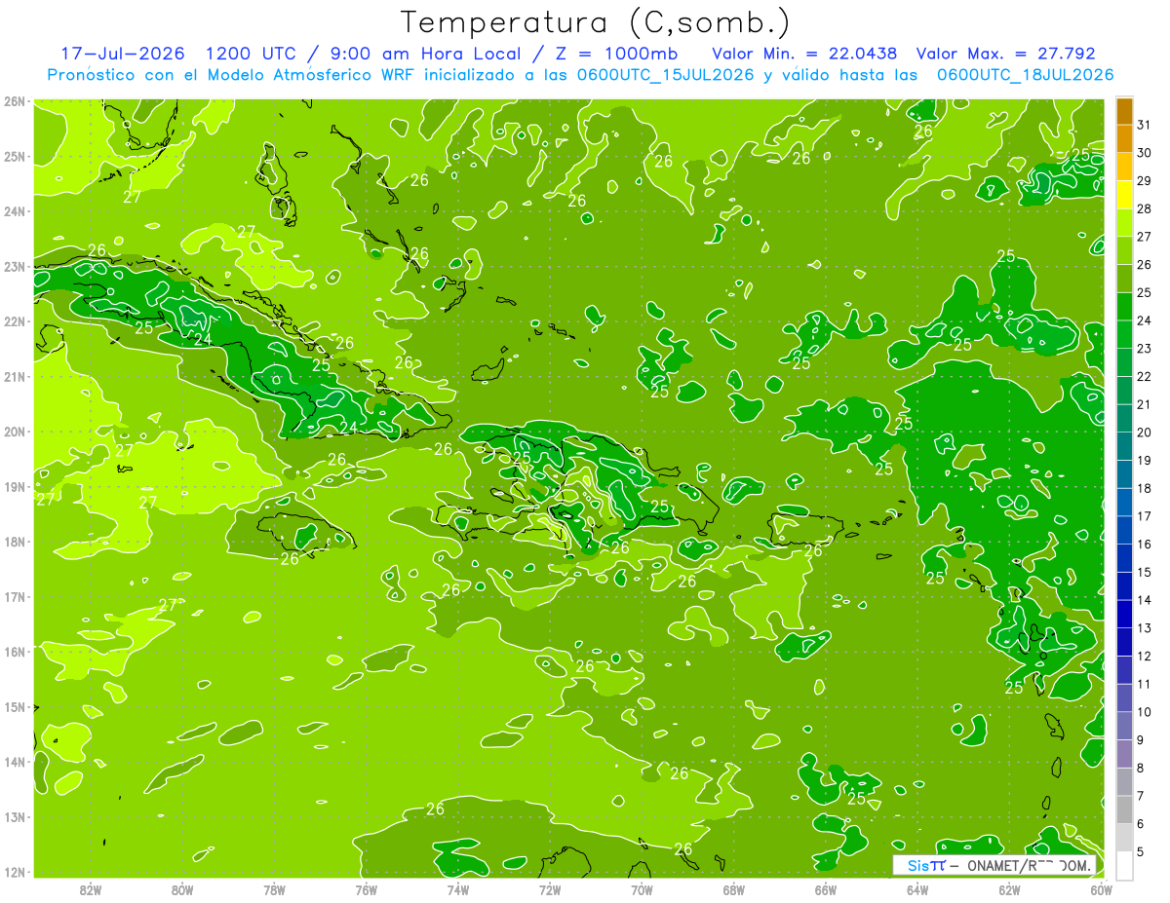Viewport: 1170px width, 903px height.
Task: Click valid-until time '0600UTC_18JUL2026'
Action: click(1025, 75)
